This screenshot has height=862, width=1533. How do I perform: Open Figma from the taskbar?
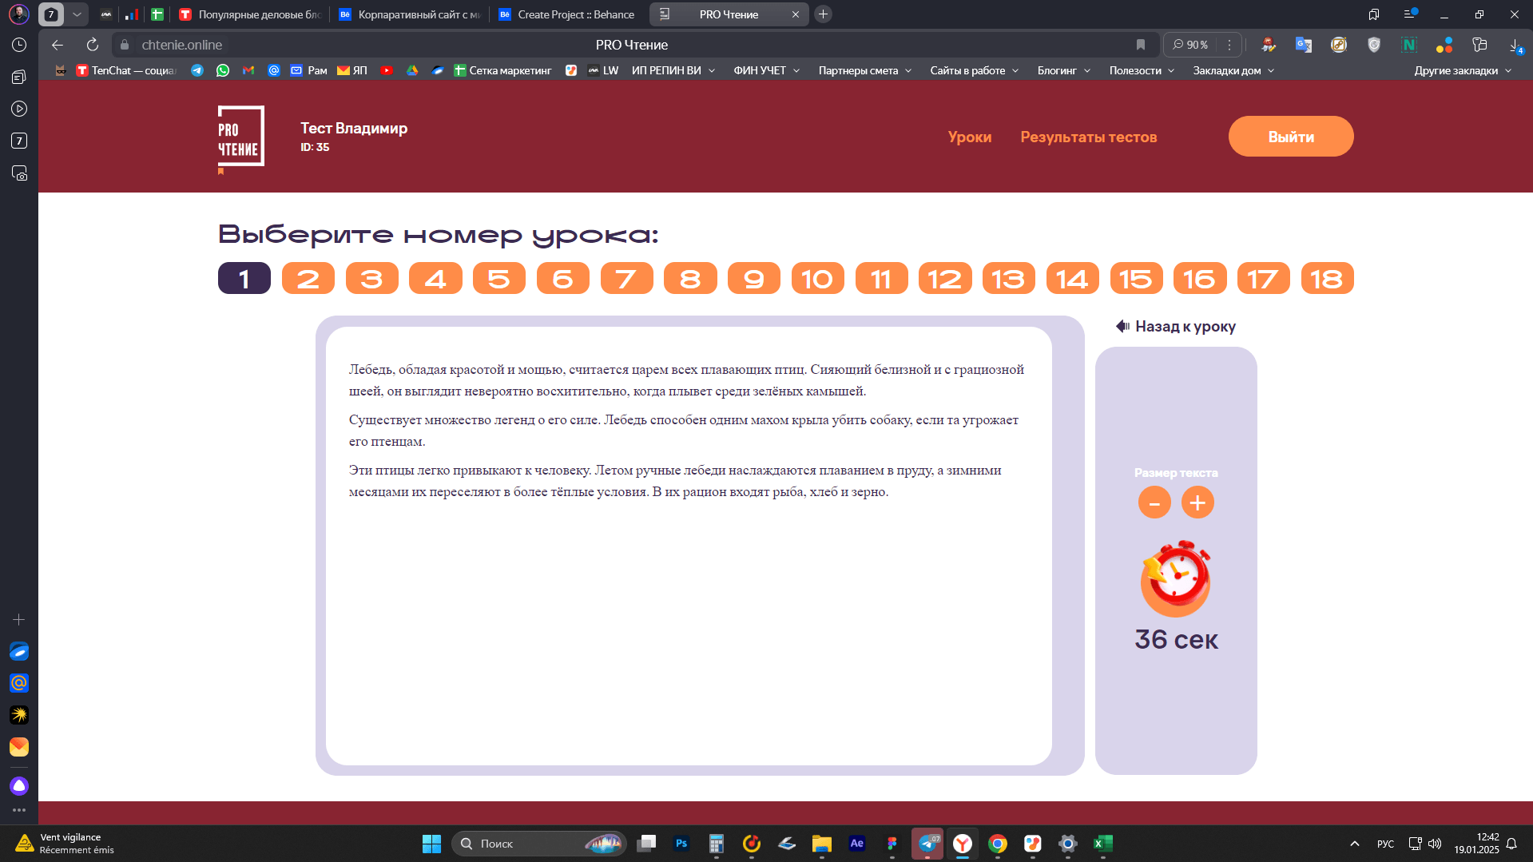click(x=892, y=844)
